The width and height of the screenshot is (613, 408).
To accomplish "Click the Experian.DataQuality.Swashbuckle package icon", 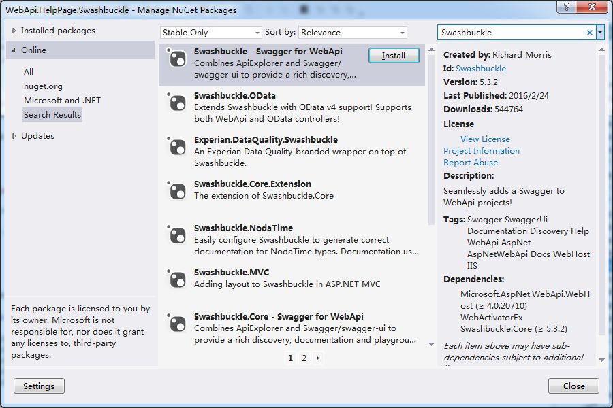I will (x=177, y=147).
